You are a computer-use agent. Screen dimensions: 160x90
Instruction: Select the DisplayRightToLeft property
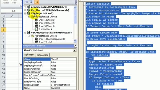point(37,65)
